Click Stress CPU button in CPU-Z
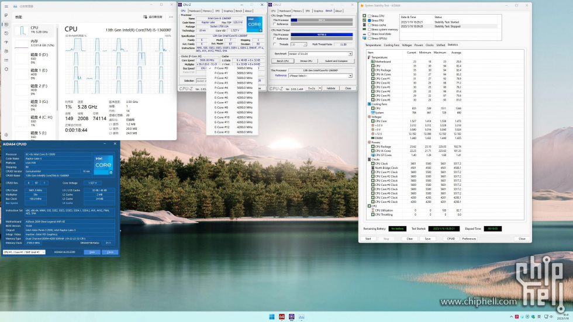 point(306,61)
